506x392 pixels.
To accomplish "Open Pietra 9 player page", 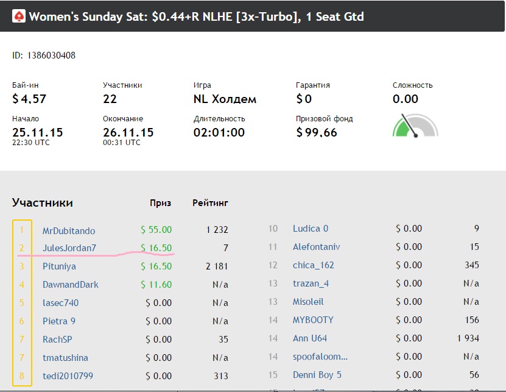I will click(x=59, y=321).
